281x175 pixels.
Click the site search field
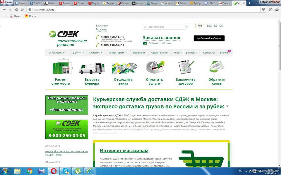pos(164,27)
